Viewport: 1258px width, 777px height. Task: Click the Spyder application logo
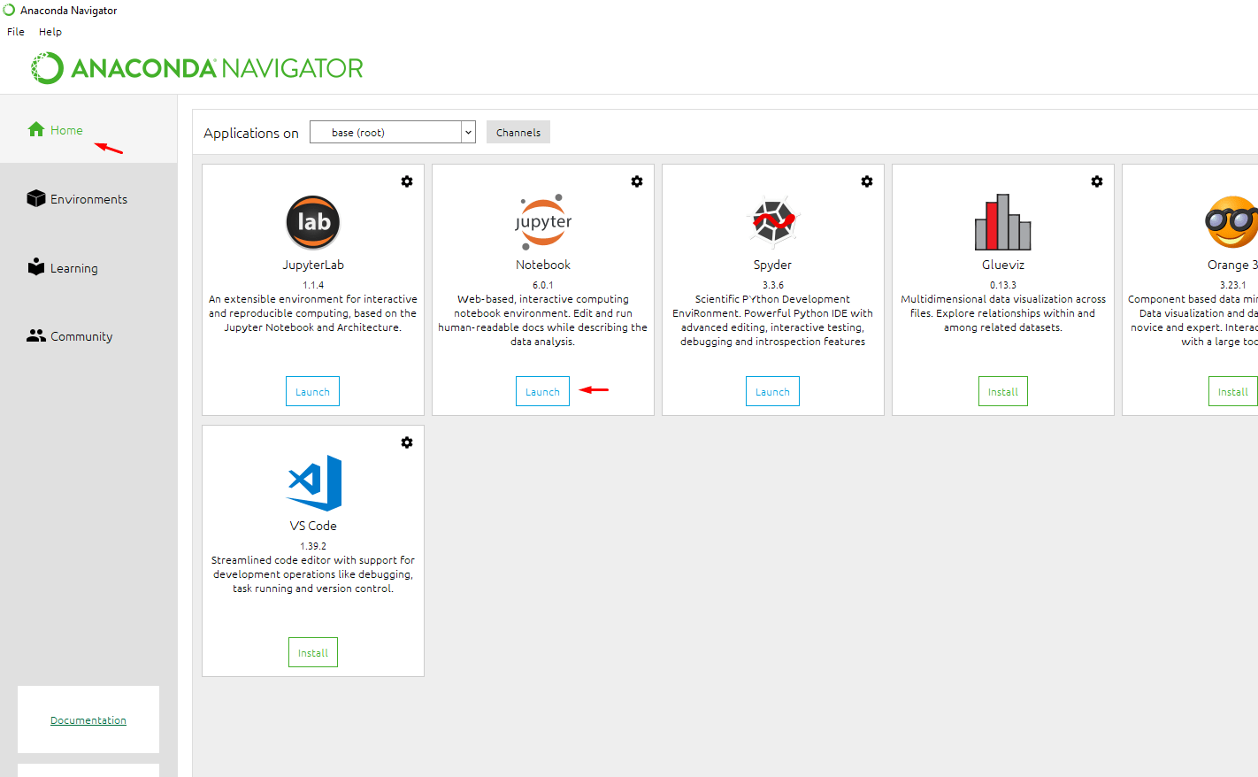[773, 221]
